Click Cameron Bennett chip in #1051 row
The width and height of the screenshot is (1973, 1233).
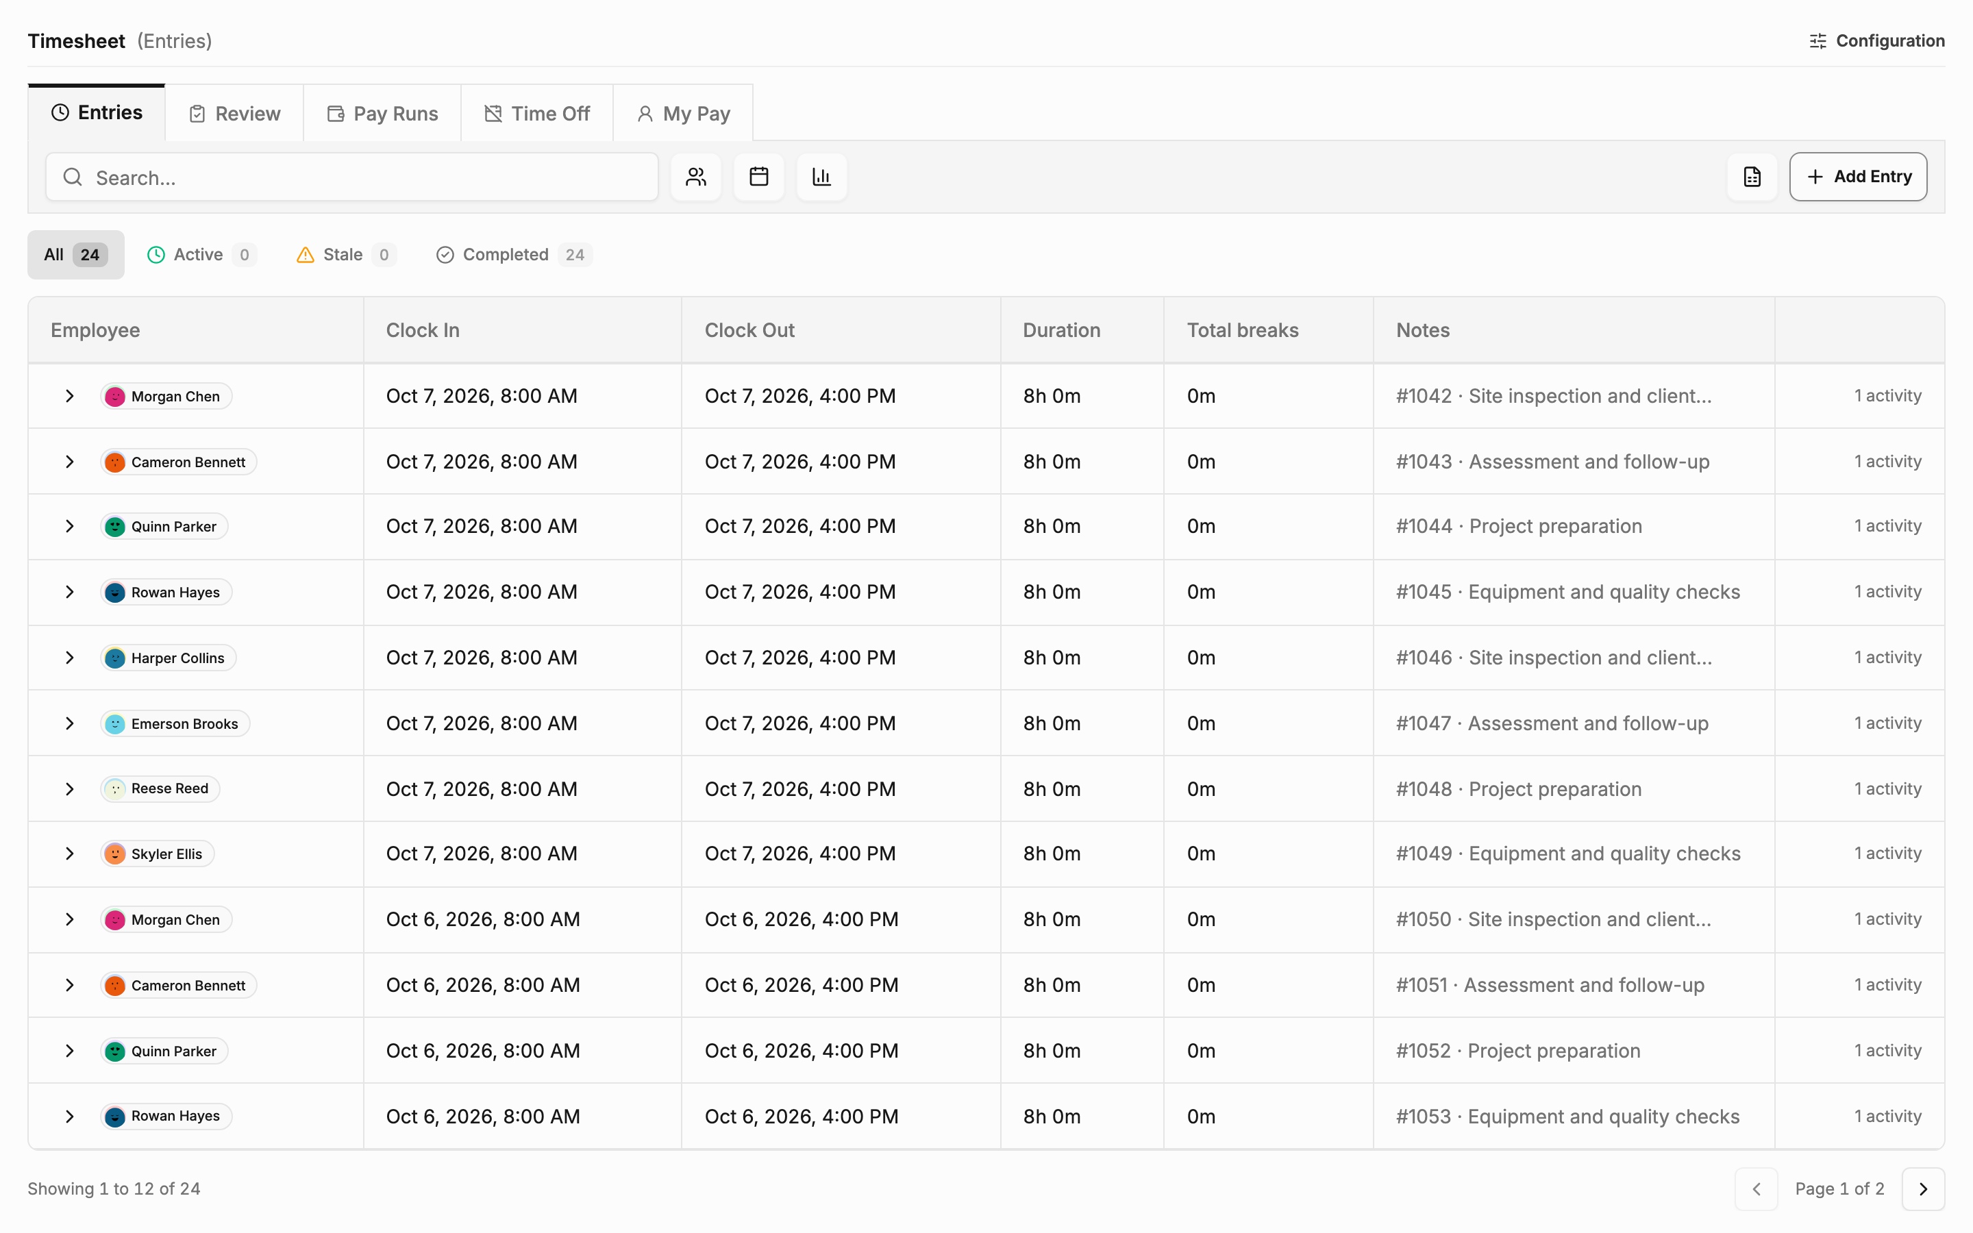click(x=179, y=985)
